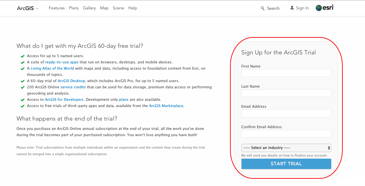Open the ArcGIS Desktop link
The width and height of the screenshot is (365, 186).
tap(72, 81)
